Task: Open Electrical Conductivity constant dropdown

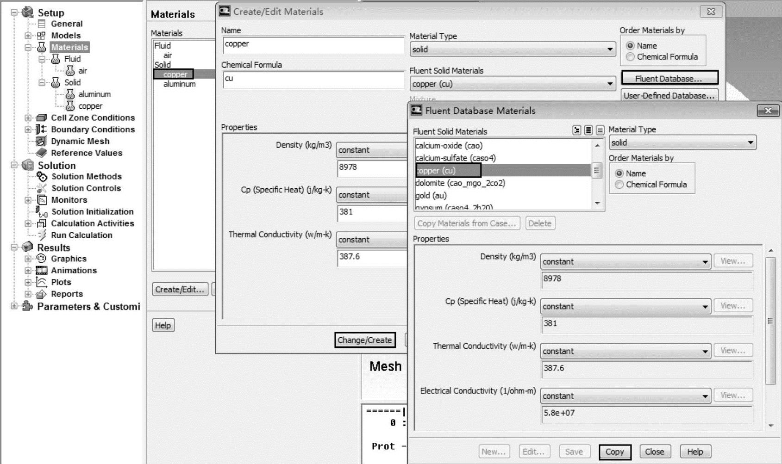Action: tap(626, 396)
